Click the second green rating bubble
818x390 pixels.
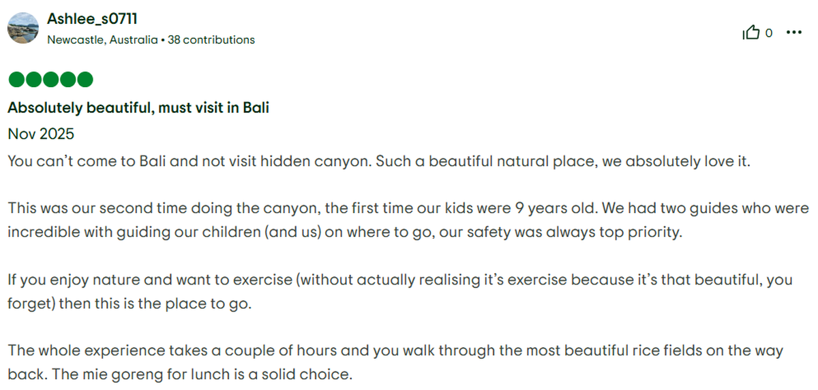pos(33,80)
